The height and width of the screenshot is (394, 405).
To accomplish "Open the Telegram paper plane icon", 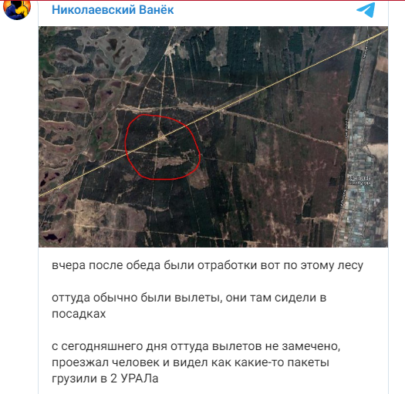I will point(366,10).
